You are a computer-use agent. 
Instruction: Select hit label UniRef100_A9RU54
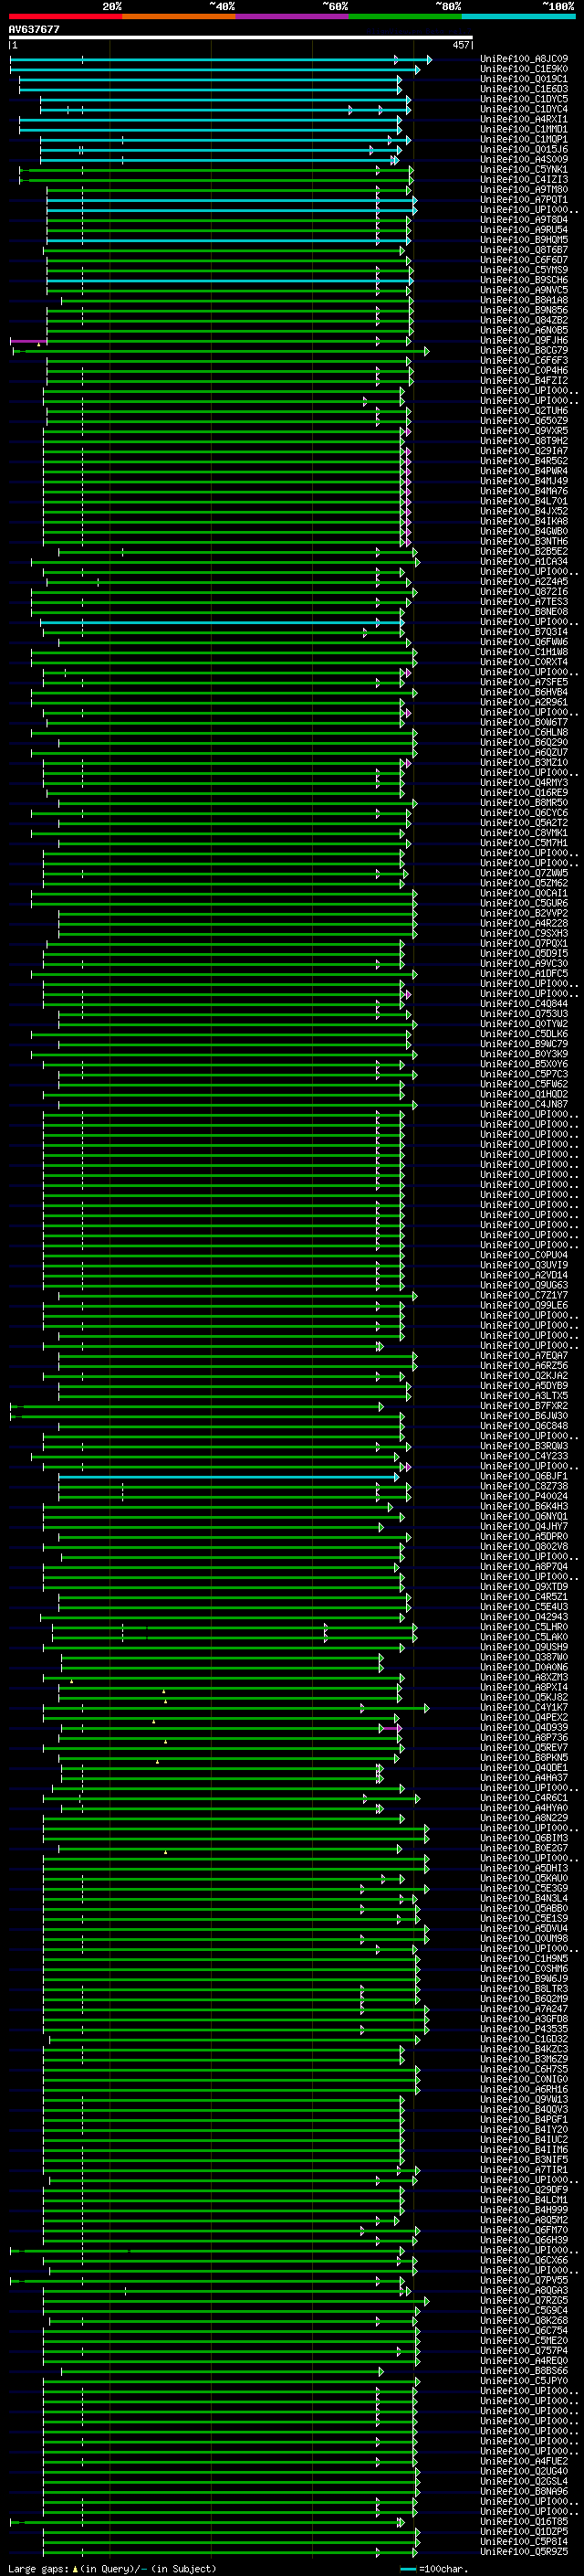[x=524, y=230]
